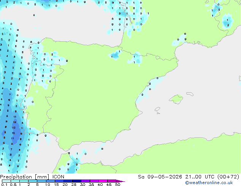This screenshot has width=241, height=186.
Task: Click the lightest 0.1–0.5 mm legend swatch
Action: tap(6, 181)
